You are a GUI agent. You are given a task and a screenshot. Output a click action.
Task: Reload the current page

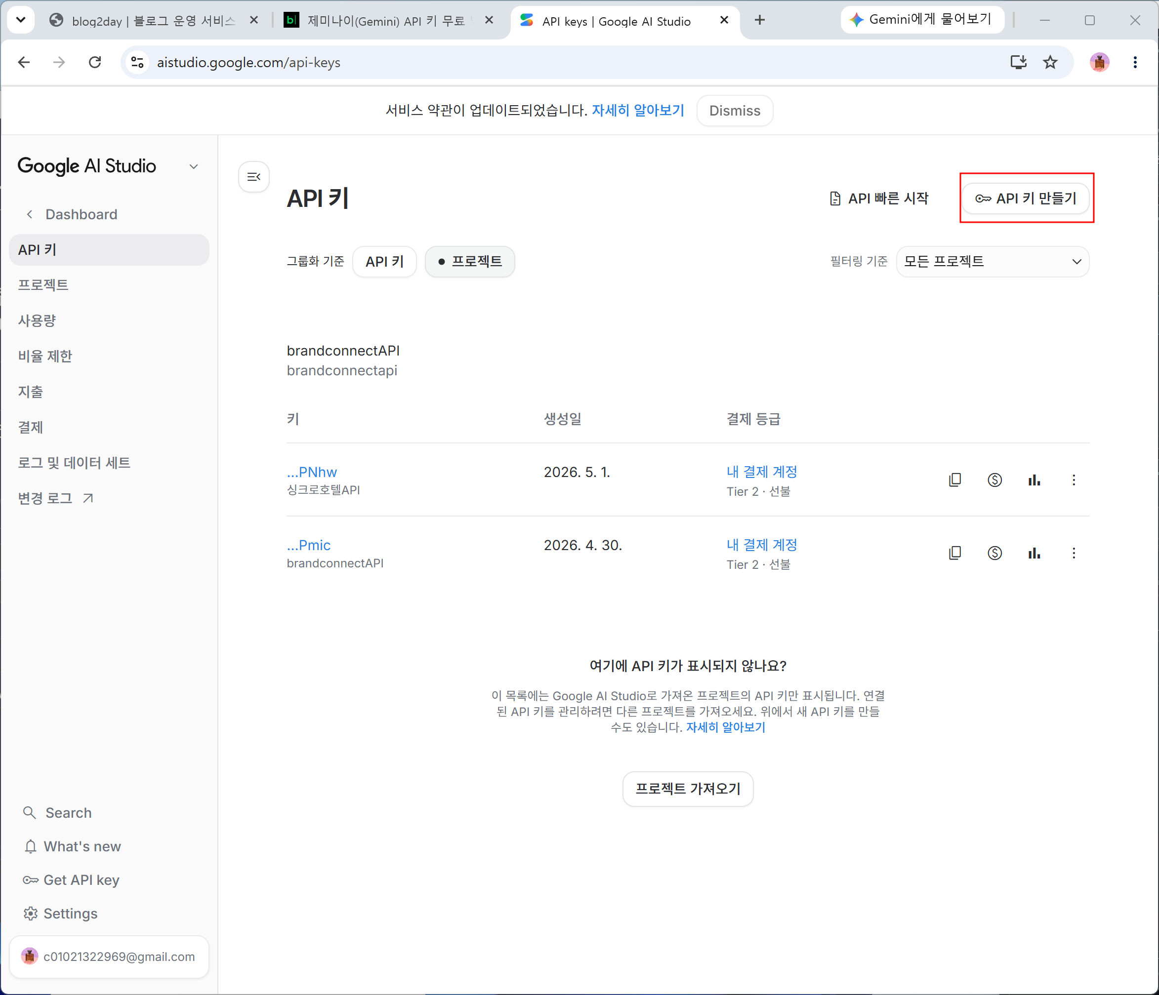[x=95, y=62]
